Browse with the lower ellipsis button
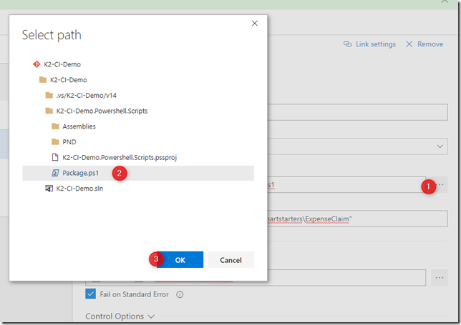This screenshot has width=461, height=325. click(x=440, y=277)
